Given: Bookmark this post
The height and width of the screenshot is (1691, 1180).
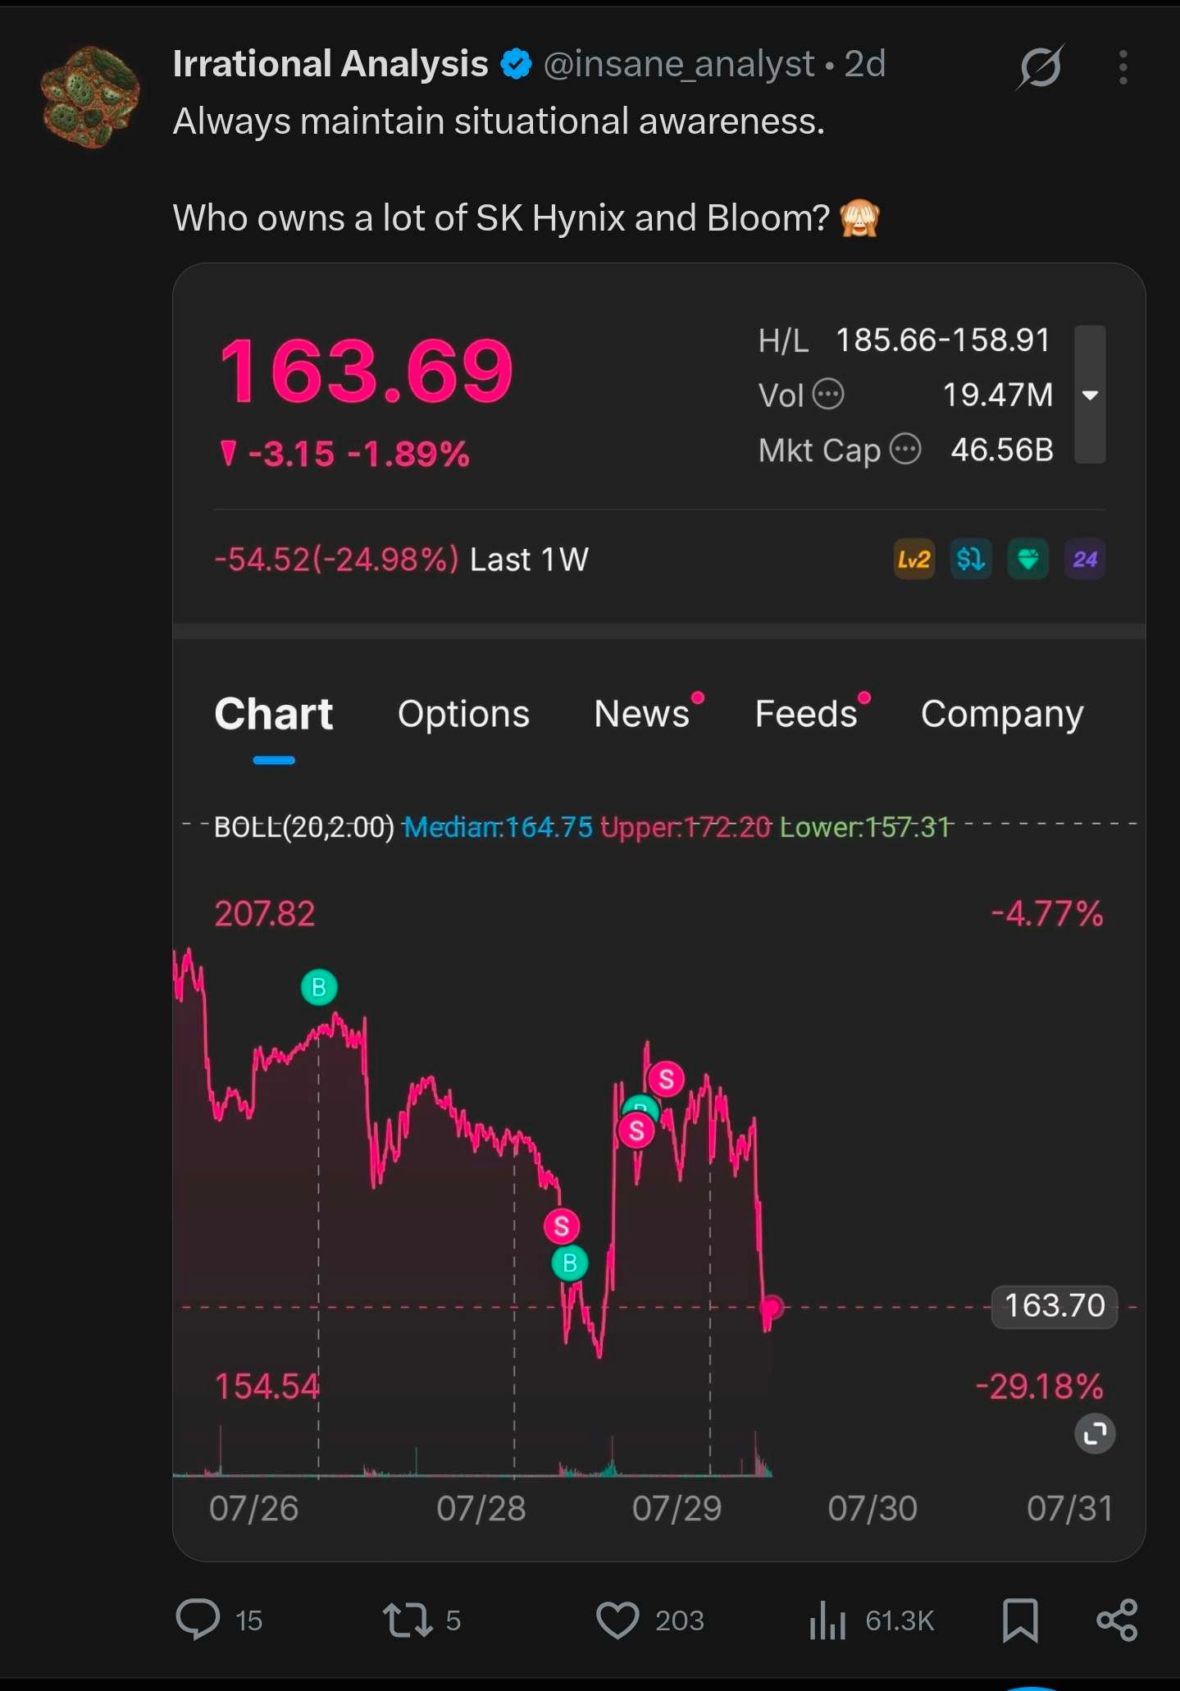Looking at the screenshot, I should (1020, 1620).
